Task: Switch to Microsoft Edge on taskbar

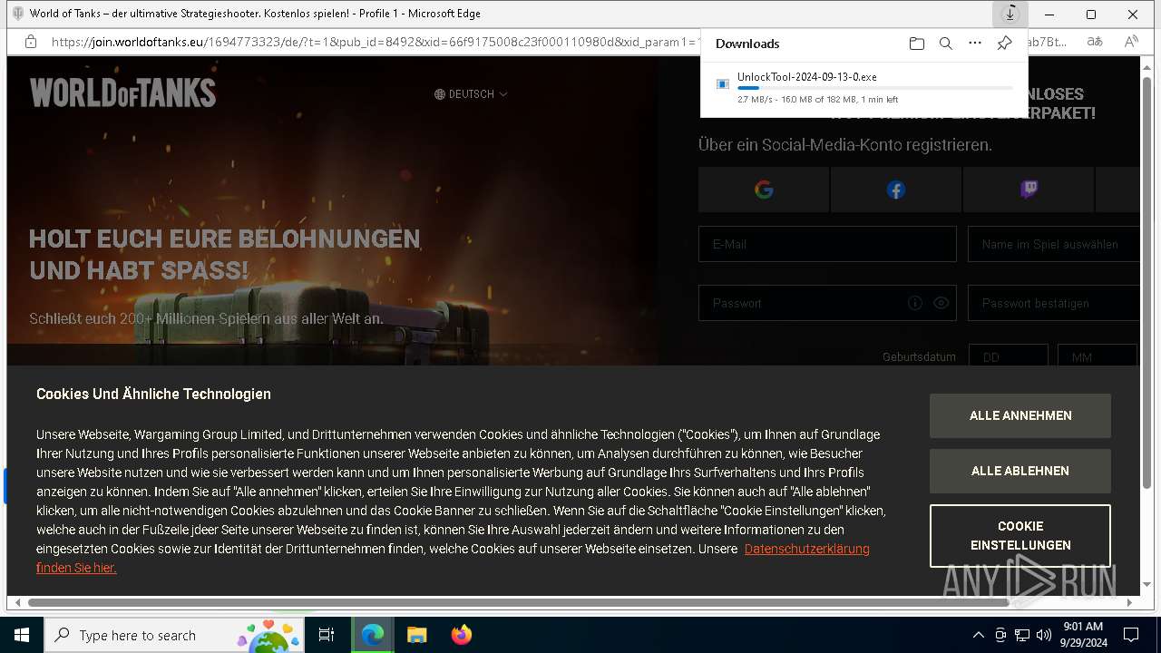Action: tap(373, 635)
